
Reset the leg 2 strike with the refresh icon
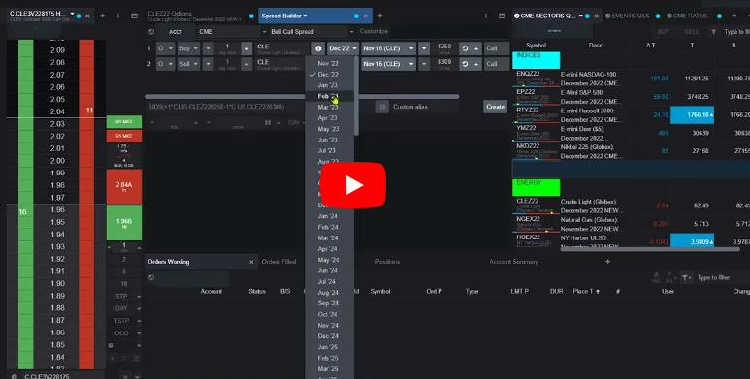[x=465, y=64]
